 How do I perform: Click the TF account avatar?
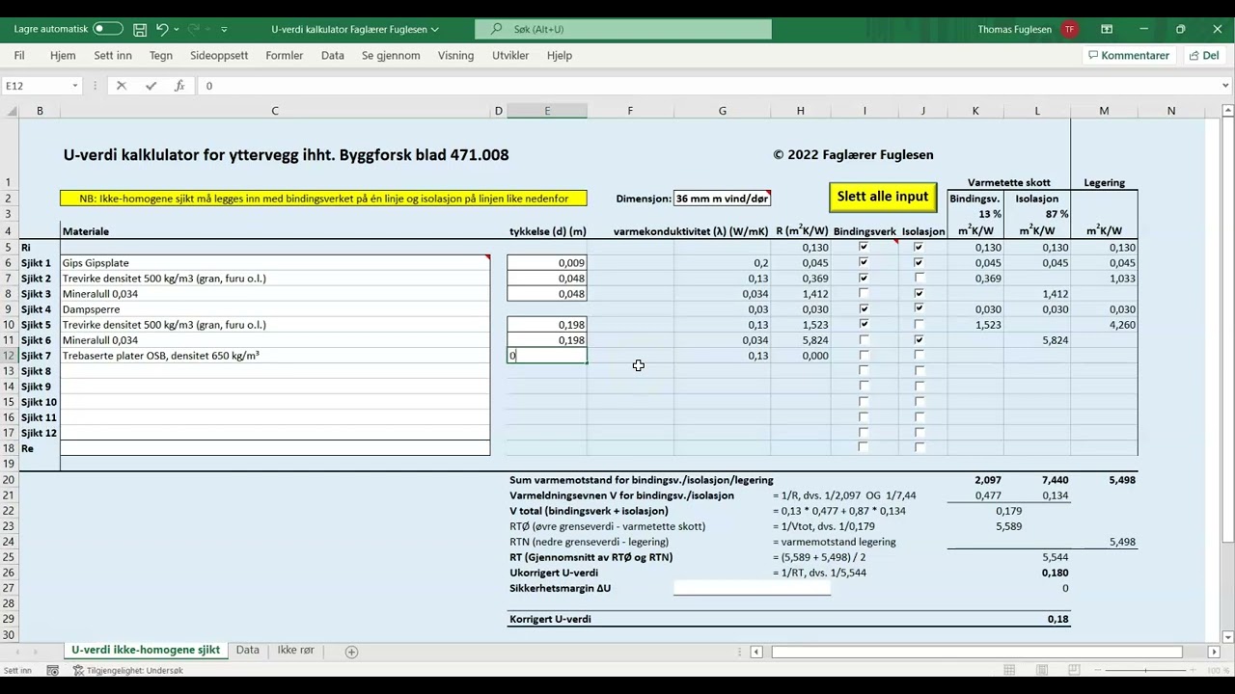pos(1069,30)
